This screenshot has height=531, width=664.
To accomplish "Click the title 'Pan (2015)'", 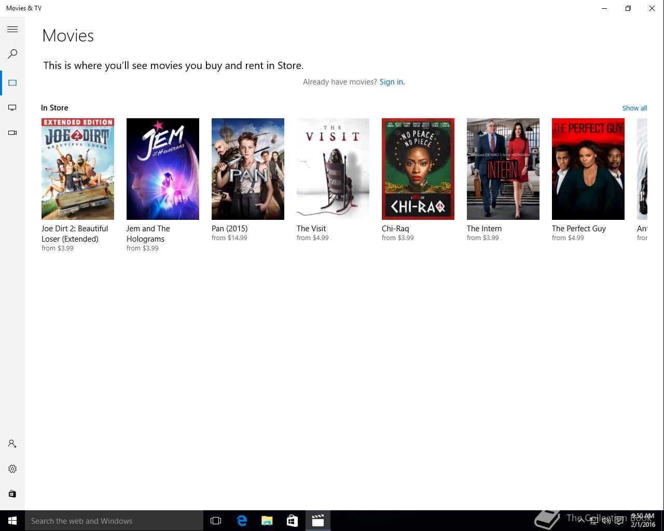I will coord(230,229).
